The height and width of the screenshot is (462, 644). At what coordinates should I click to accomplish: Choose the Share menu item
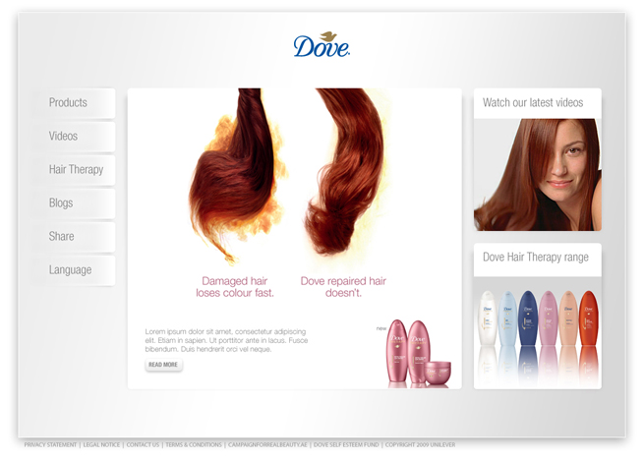tap(74, 237)
